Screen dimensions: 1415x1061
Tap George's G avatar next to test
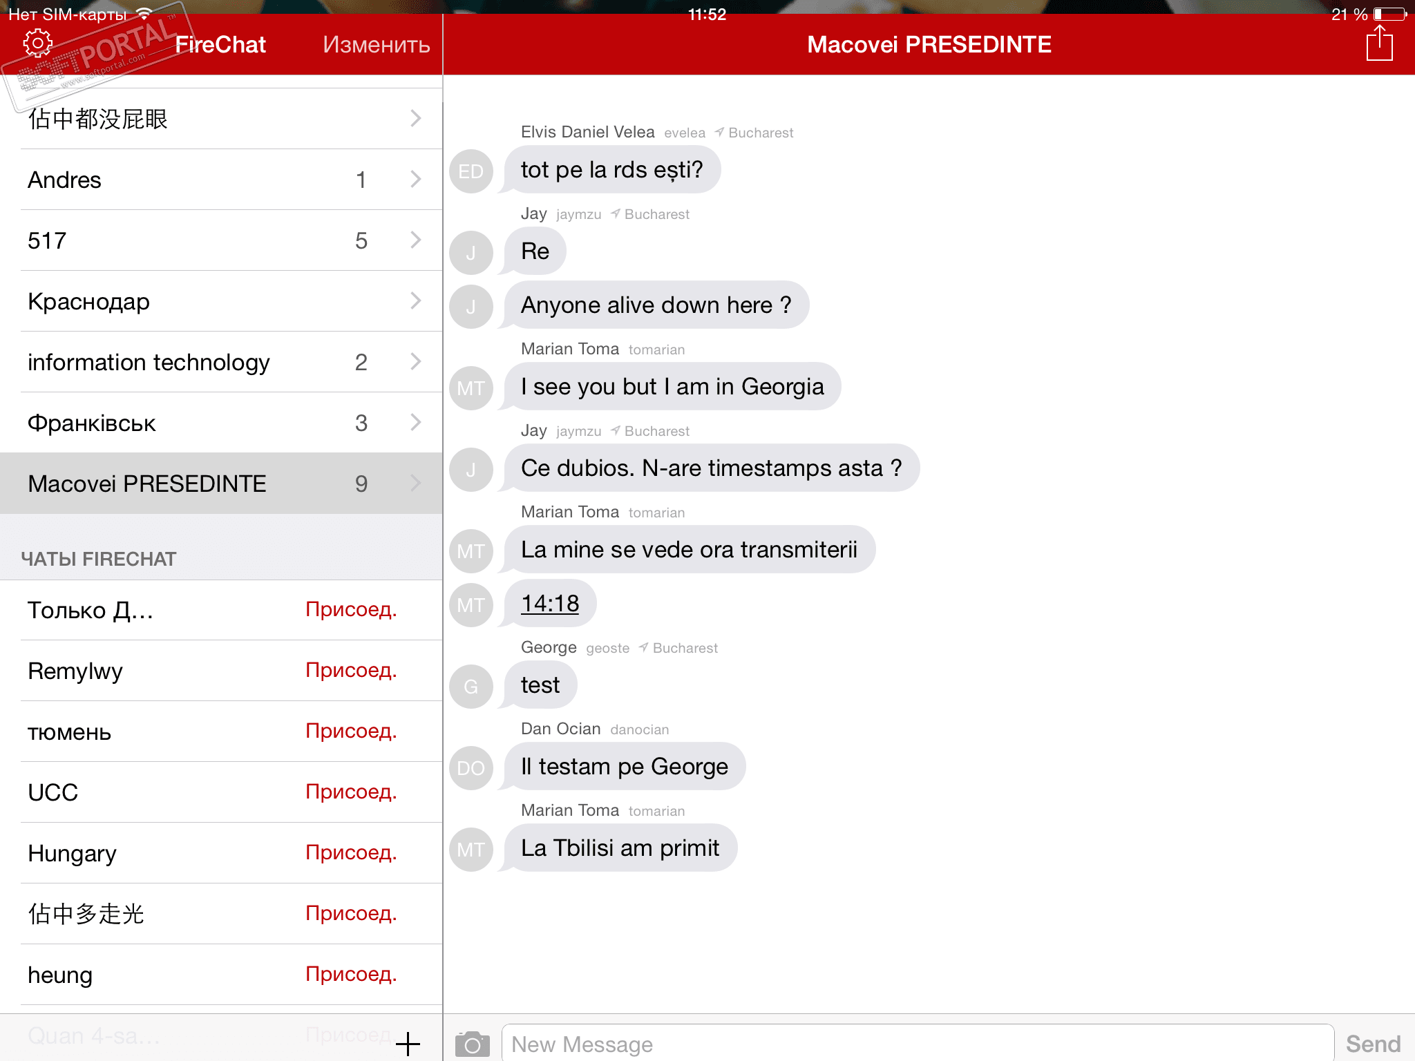(471, 686)
